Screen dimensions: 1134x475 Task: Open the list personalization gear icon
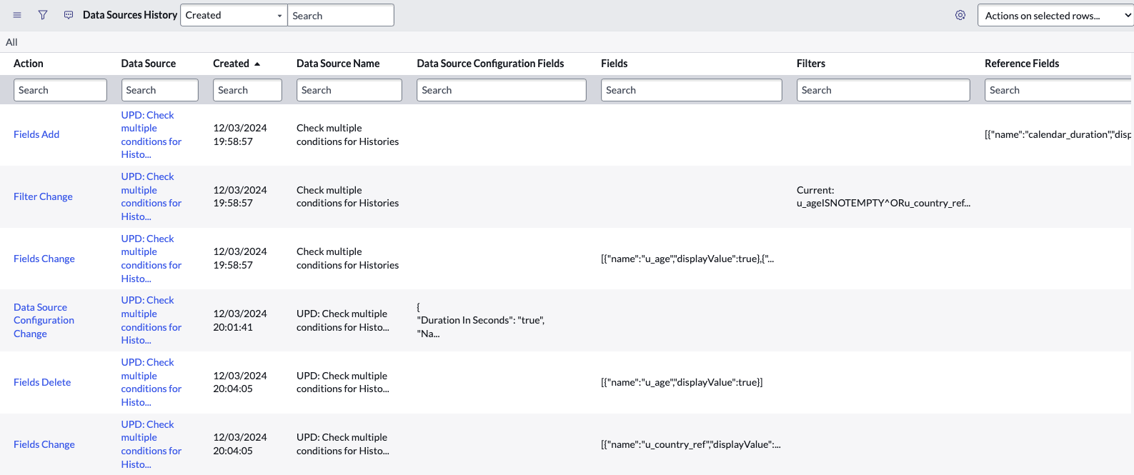(x=960, y=15)
